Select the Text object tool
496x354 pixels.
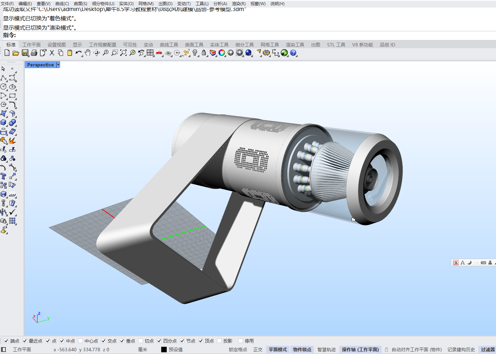tap(3, 176)
